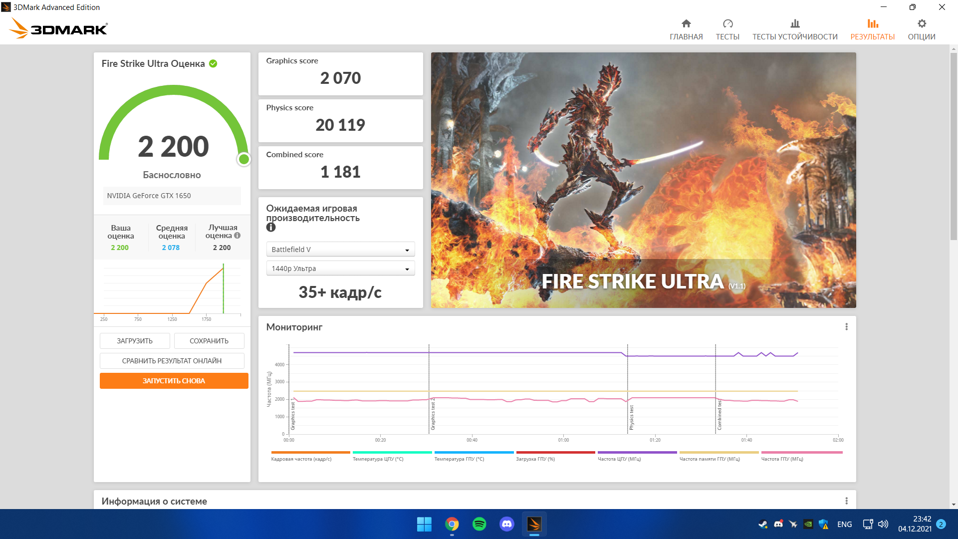The image size is (958, 539).
Task: Click the green score gauge knob
Action: tap(244, 159)
